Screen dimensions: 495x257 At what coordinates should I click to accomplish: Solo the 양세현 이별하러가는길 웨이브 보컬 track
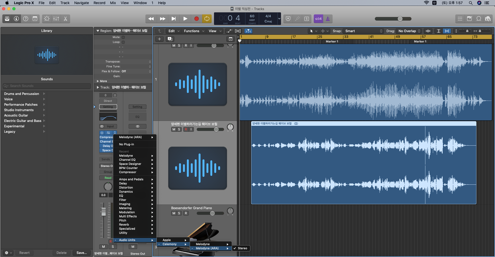pyautogui.click(x=179, y=129)
